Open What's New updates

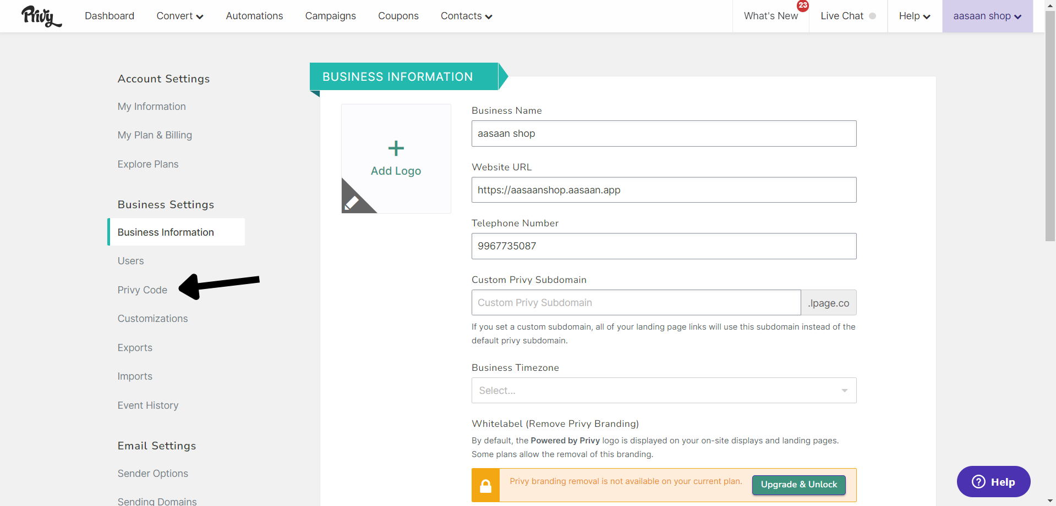(x=770, y=16)
